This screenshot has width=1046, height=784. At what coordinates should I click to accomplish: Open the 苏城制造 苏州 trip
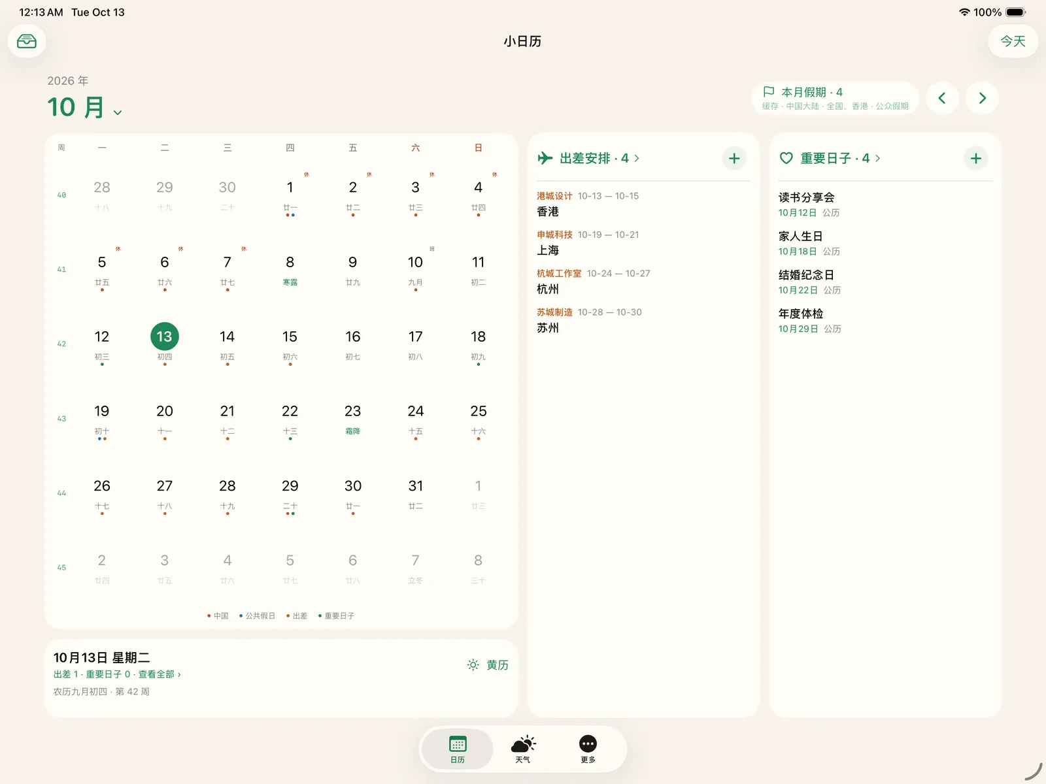coord(643,320)
